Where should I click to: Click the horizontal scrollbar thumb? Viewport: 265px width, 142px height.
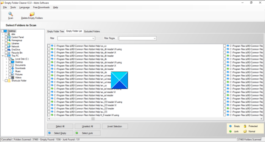pos(93,119)
